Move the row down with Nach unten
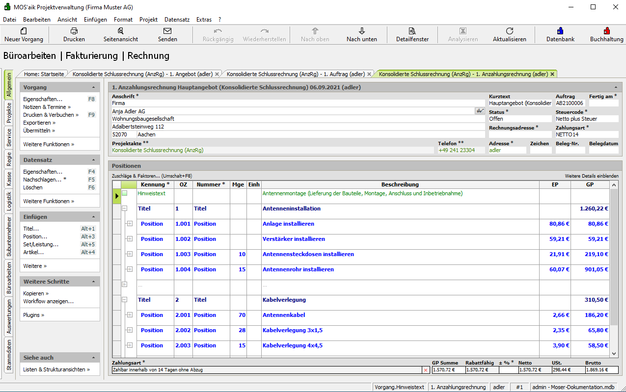The width and height of the screenshot is (626, 392). coord(362,31)
